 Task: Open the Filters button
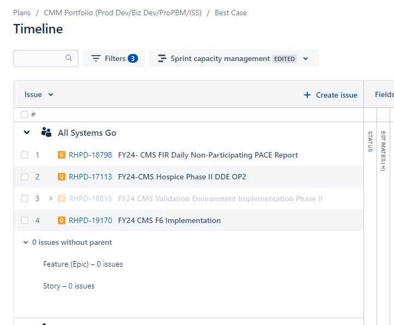(x=114, y=58)
